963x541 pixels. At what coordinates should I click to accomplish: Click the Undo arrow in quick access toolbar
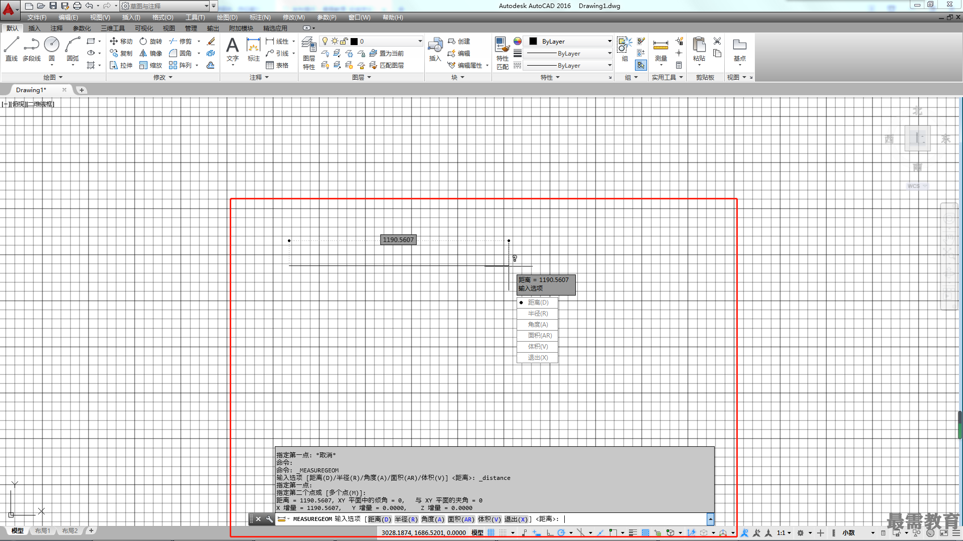coord(89,6)
